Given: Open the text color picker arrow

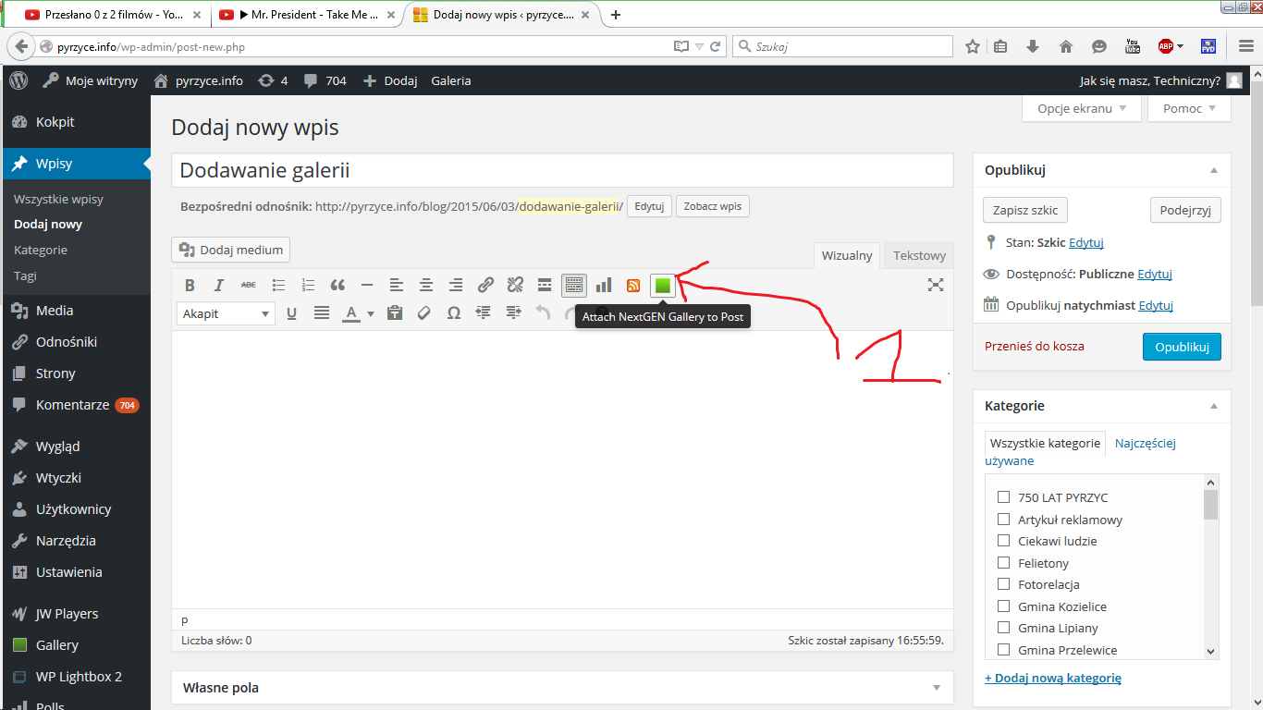Looking at the screenshot, I should 371,313.
